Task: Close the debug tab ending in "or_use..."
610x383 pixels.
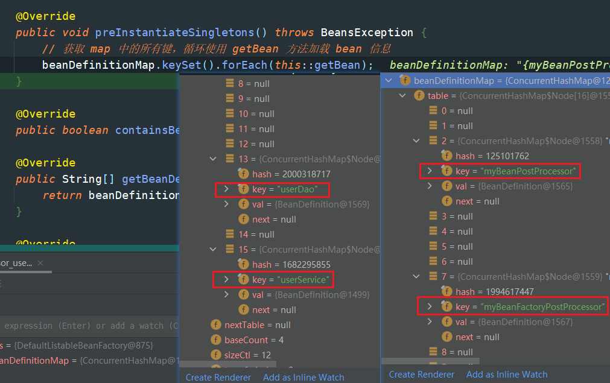Action: [x=40, y=263]
